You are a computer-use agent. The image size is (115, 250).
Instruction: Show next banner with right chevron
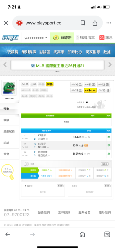(x=110, y=65)
